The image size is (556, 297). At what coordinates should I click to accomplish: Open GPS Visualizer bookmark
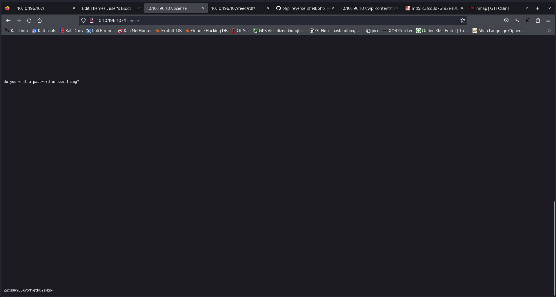coord(279,30)
